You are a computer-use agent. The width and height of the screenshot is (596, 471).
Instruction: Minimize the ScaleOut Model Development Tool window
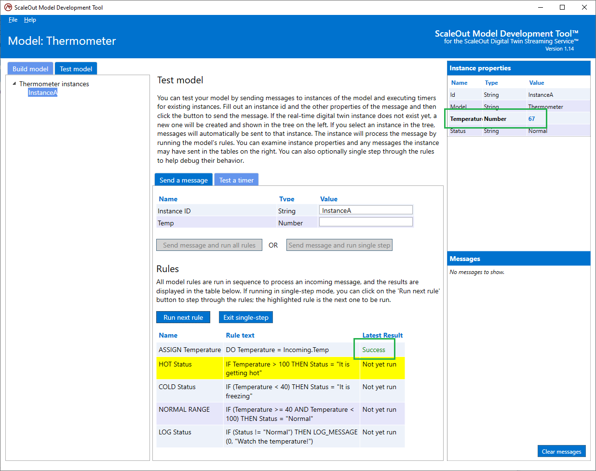[540, 7]
